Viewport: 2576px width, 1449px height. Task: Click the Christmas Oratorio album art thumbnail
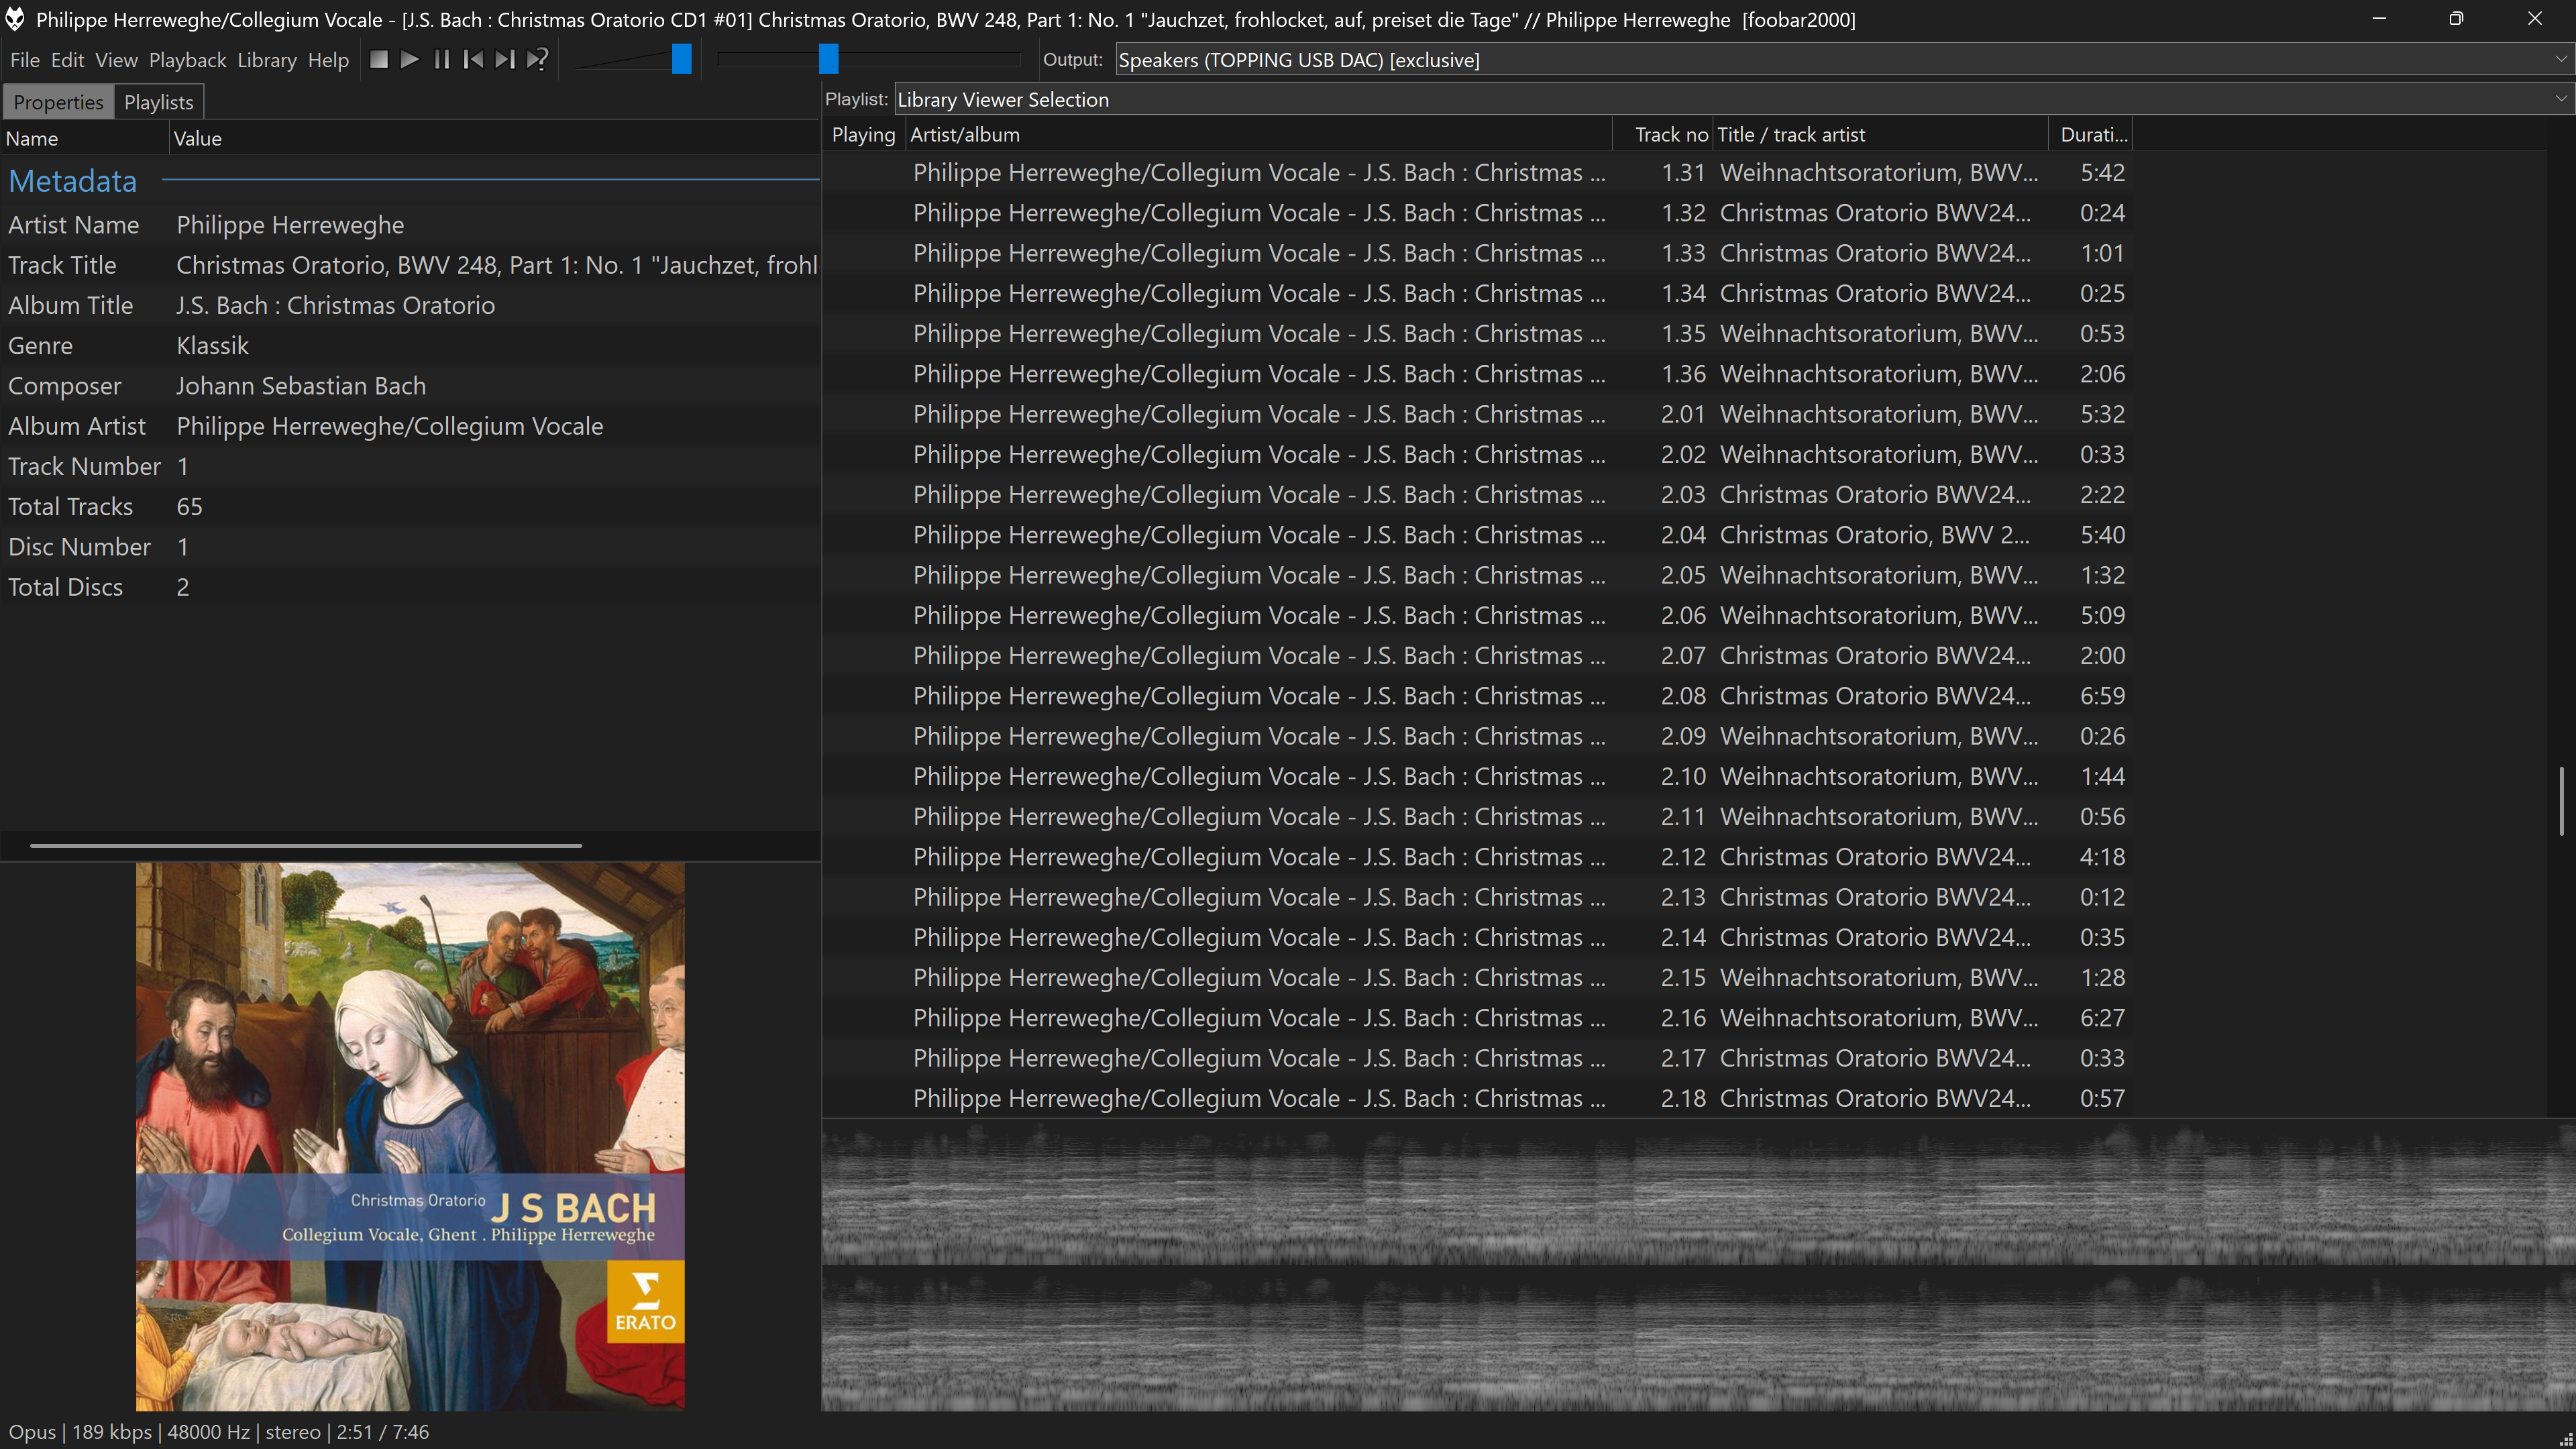coord(410,1137)
